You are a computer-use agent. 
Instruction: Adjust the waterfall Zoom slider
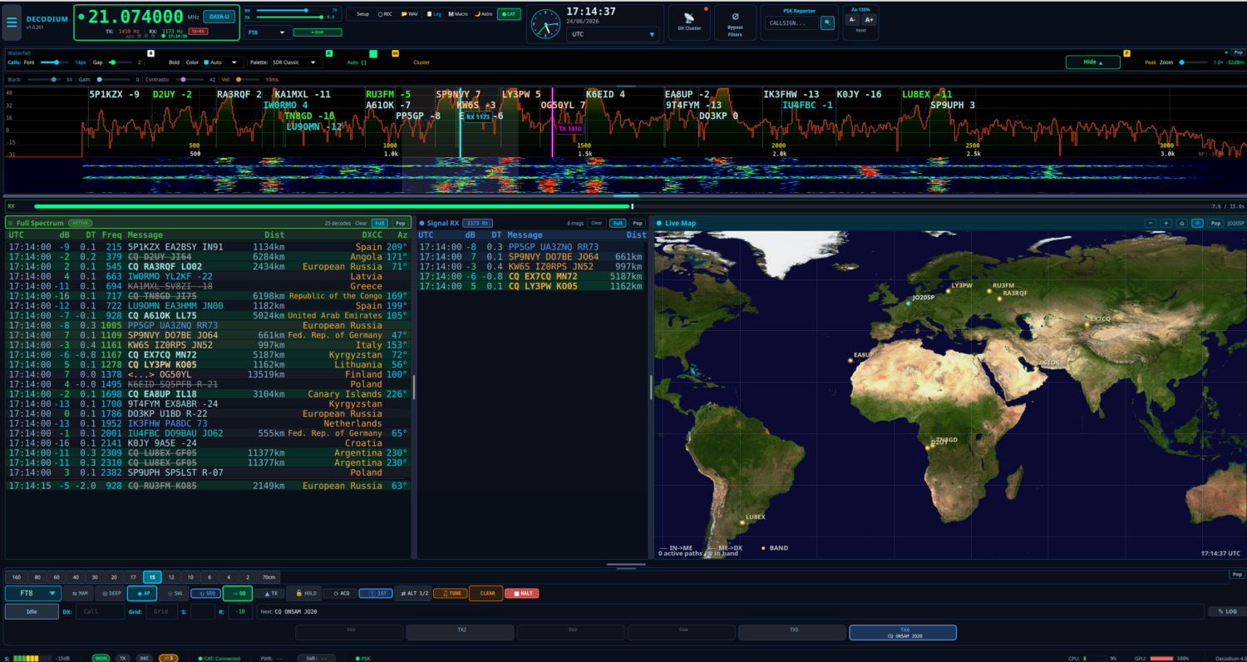click(x=1193, y=62)
